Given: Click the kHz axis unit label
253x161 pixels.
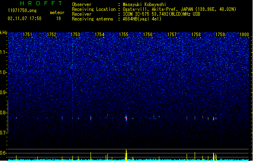Looking at the screenshot, I should pyautogui.click(x=4, y=33).
